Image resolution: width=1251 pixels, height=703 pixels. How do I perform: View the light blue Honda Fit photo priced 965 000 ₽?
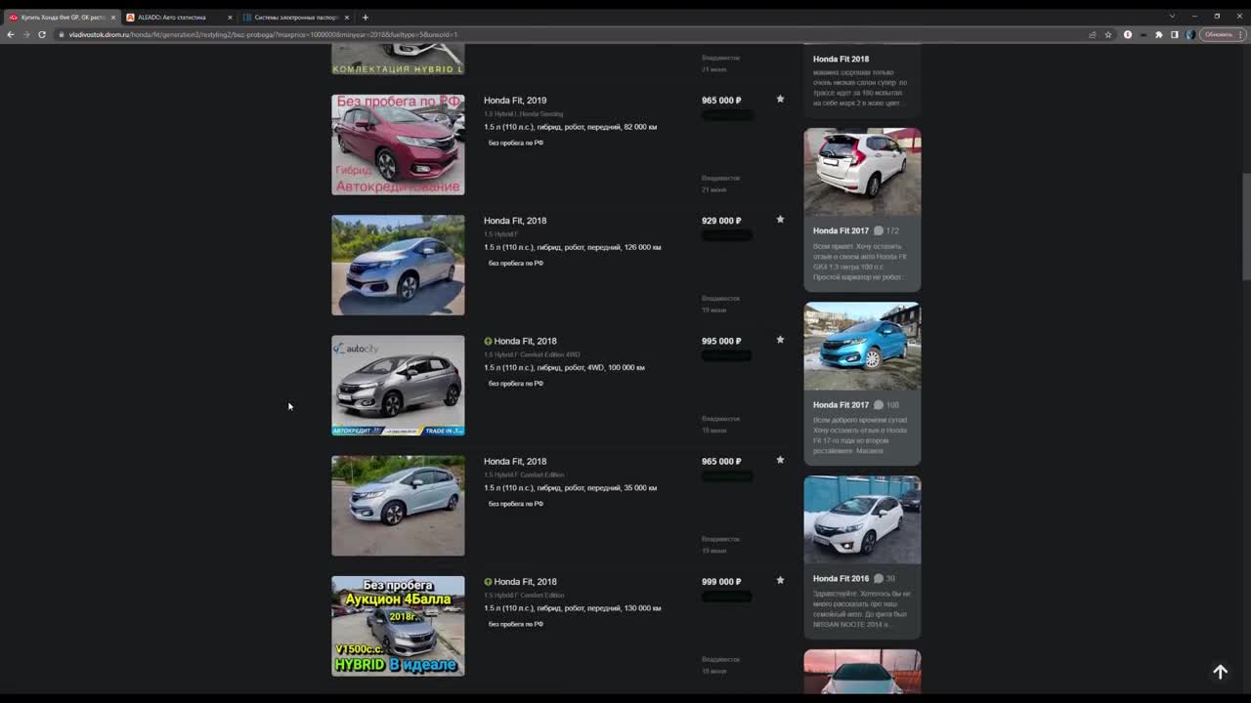point(398,506)
